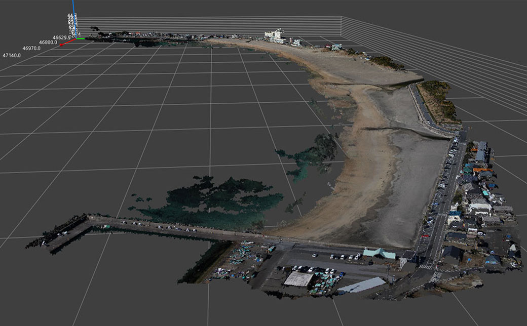Image resolution: width=527 pixels, height=326 pixels.
Task: Click the short green Y axis line
Action: pos(81,38)
